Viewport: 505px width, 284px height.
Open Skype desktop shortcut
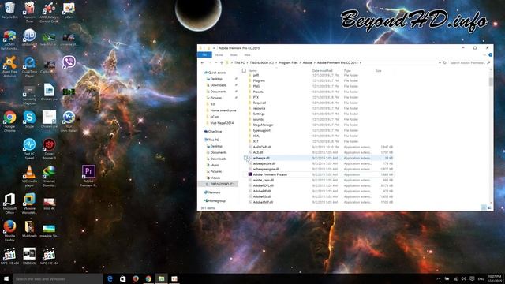pos(29,119)
